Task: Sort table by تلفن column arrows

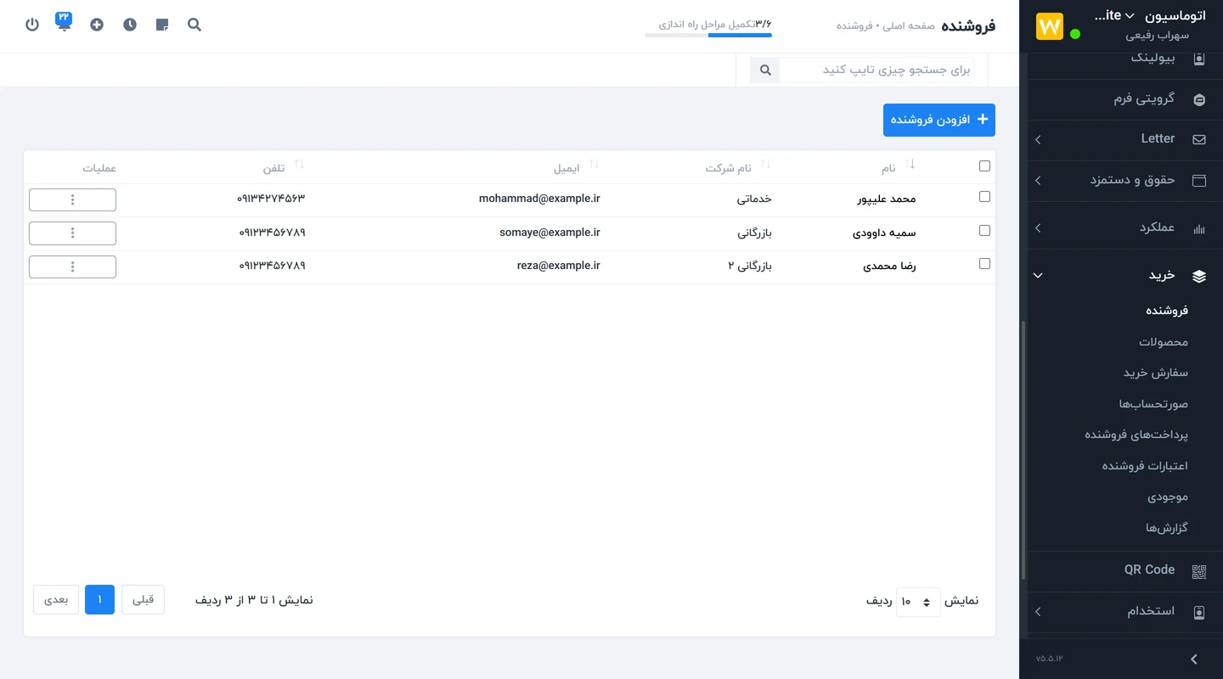Action: coord(299,164)
